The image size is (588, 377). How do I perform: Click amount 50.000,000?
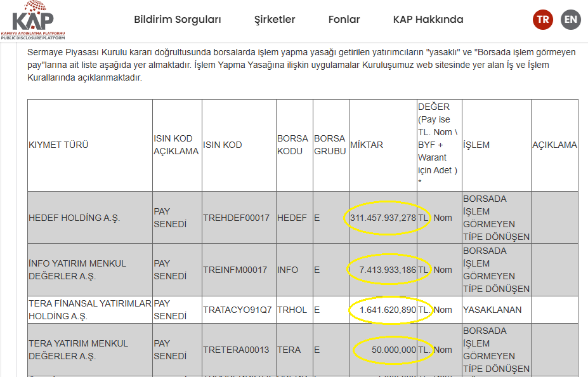(x=394, y=350)
